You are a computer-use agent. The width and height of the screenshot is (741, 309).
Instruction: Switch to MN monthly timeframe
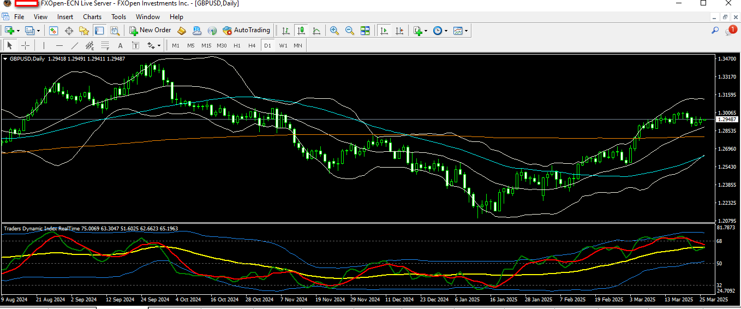pyautogui.click(x=298, y=45)
